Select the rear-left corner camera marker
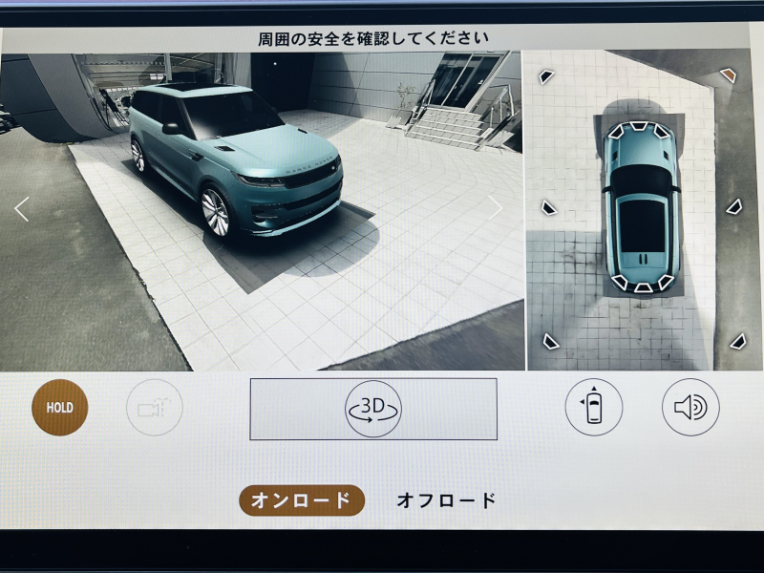The image size is (764, 573). point(551,342)
